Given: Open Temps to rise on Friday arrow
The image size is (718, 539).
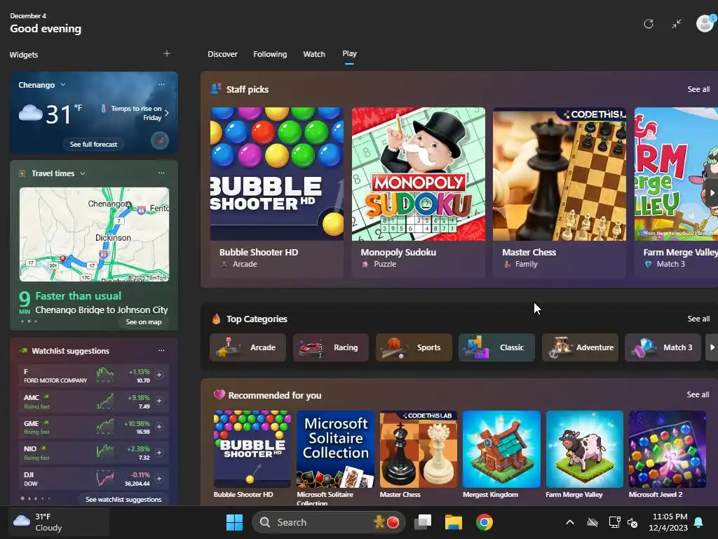Looking at the screenshot, I should (x=166, y=113).
